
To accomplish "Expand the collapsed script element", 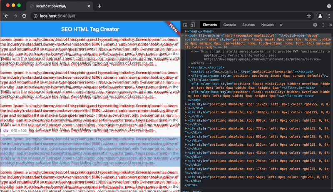I will pyautogui.click(x=189, y=67).
